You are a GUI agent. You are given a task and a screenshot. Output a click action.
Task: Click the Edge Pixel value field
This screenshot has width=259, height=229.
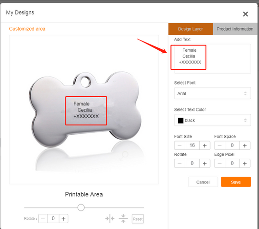(232, 164)
